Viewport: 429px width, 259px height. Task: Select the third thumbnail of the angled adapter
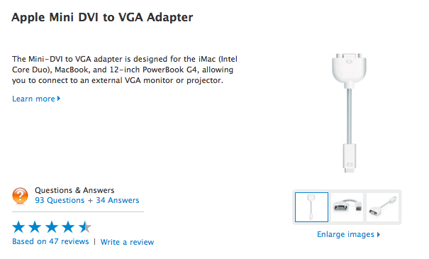click(382, 207)
